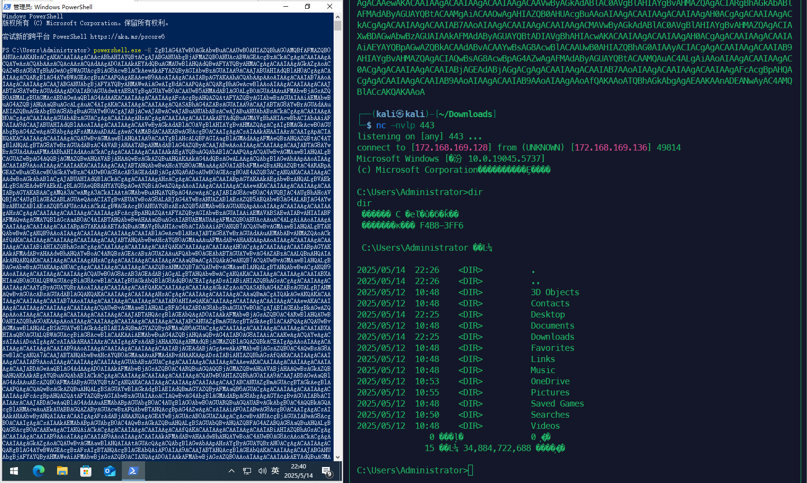Screen dimensions: 807x483
Task: Open the volume control in system tray
Action: pos(262,471)
